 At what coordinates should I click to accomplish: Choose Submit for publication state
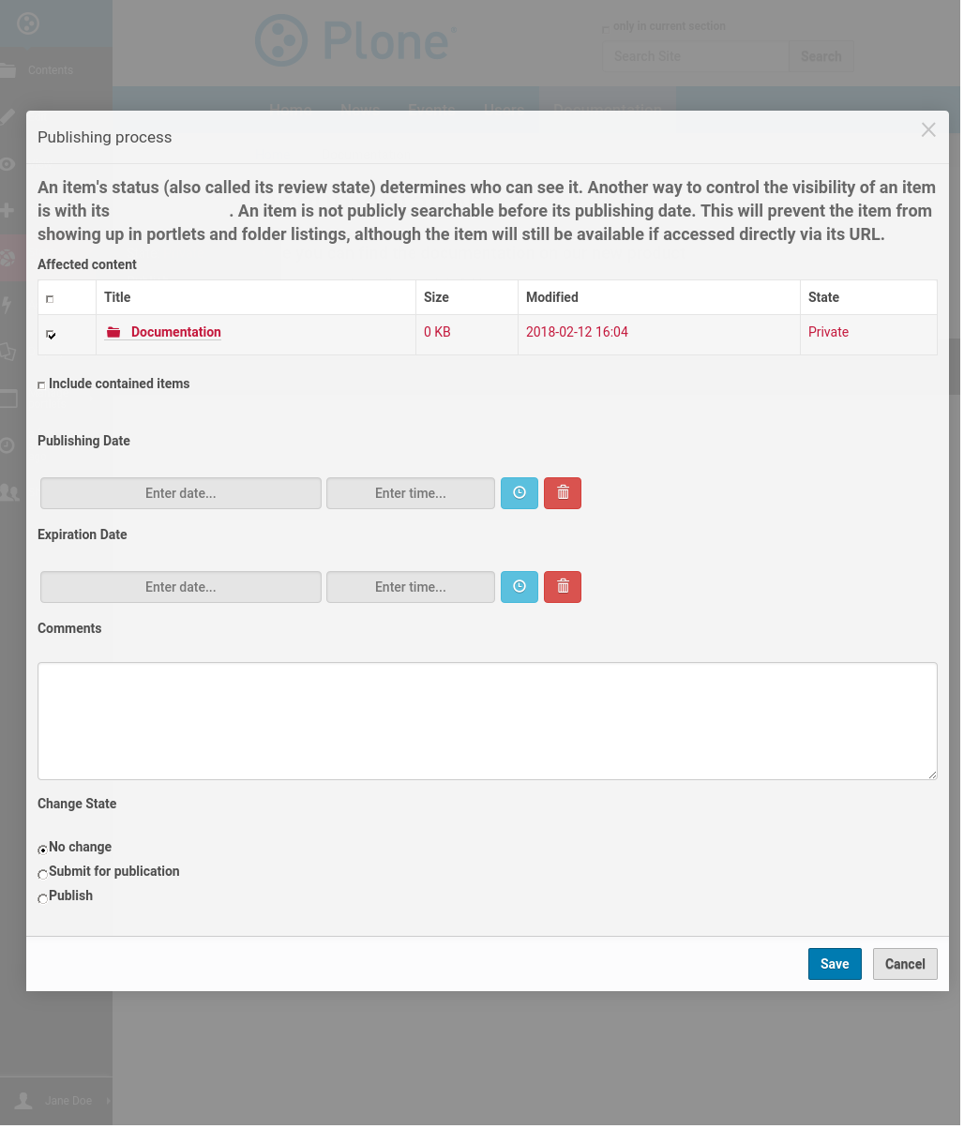point(42,874)
